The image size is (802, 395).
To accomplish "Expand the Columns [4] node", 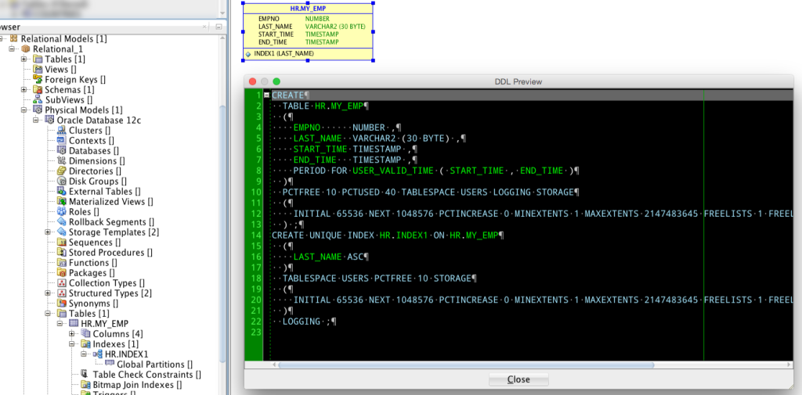I will [x=71, y=334].
